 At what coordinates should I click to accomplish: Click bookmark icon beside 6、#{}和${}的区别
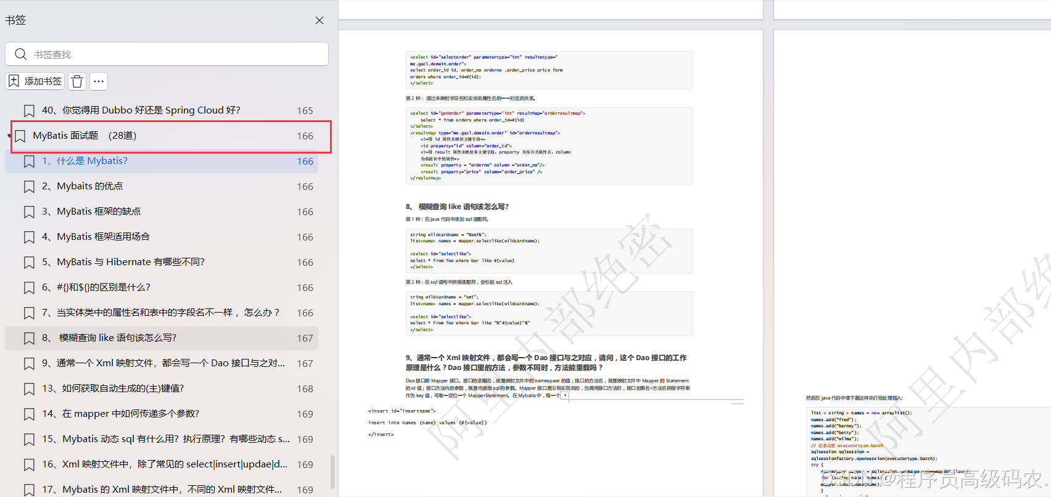pos(29,288)
